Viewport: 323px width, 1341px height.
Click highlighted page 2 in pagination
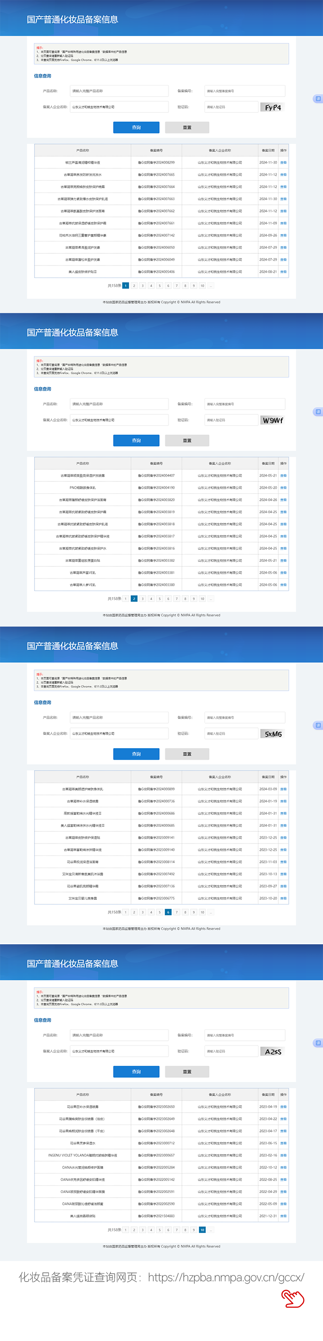tap(134, 599)
